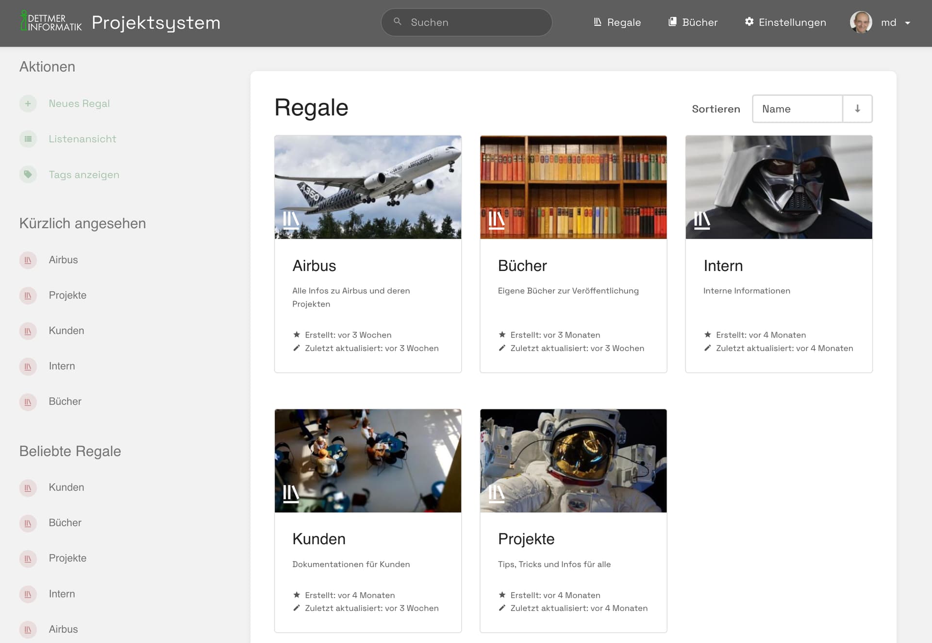
Task: Click the white shelf icon on Bücher image
Action: [x=496, y=220]
